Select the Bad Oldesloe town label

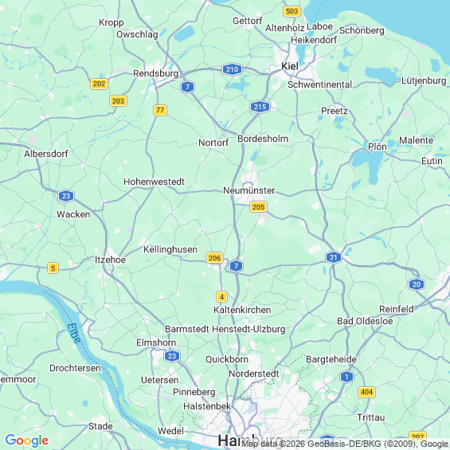click(365, 321)
